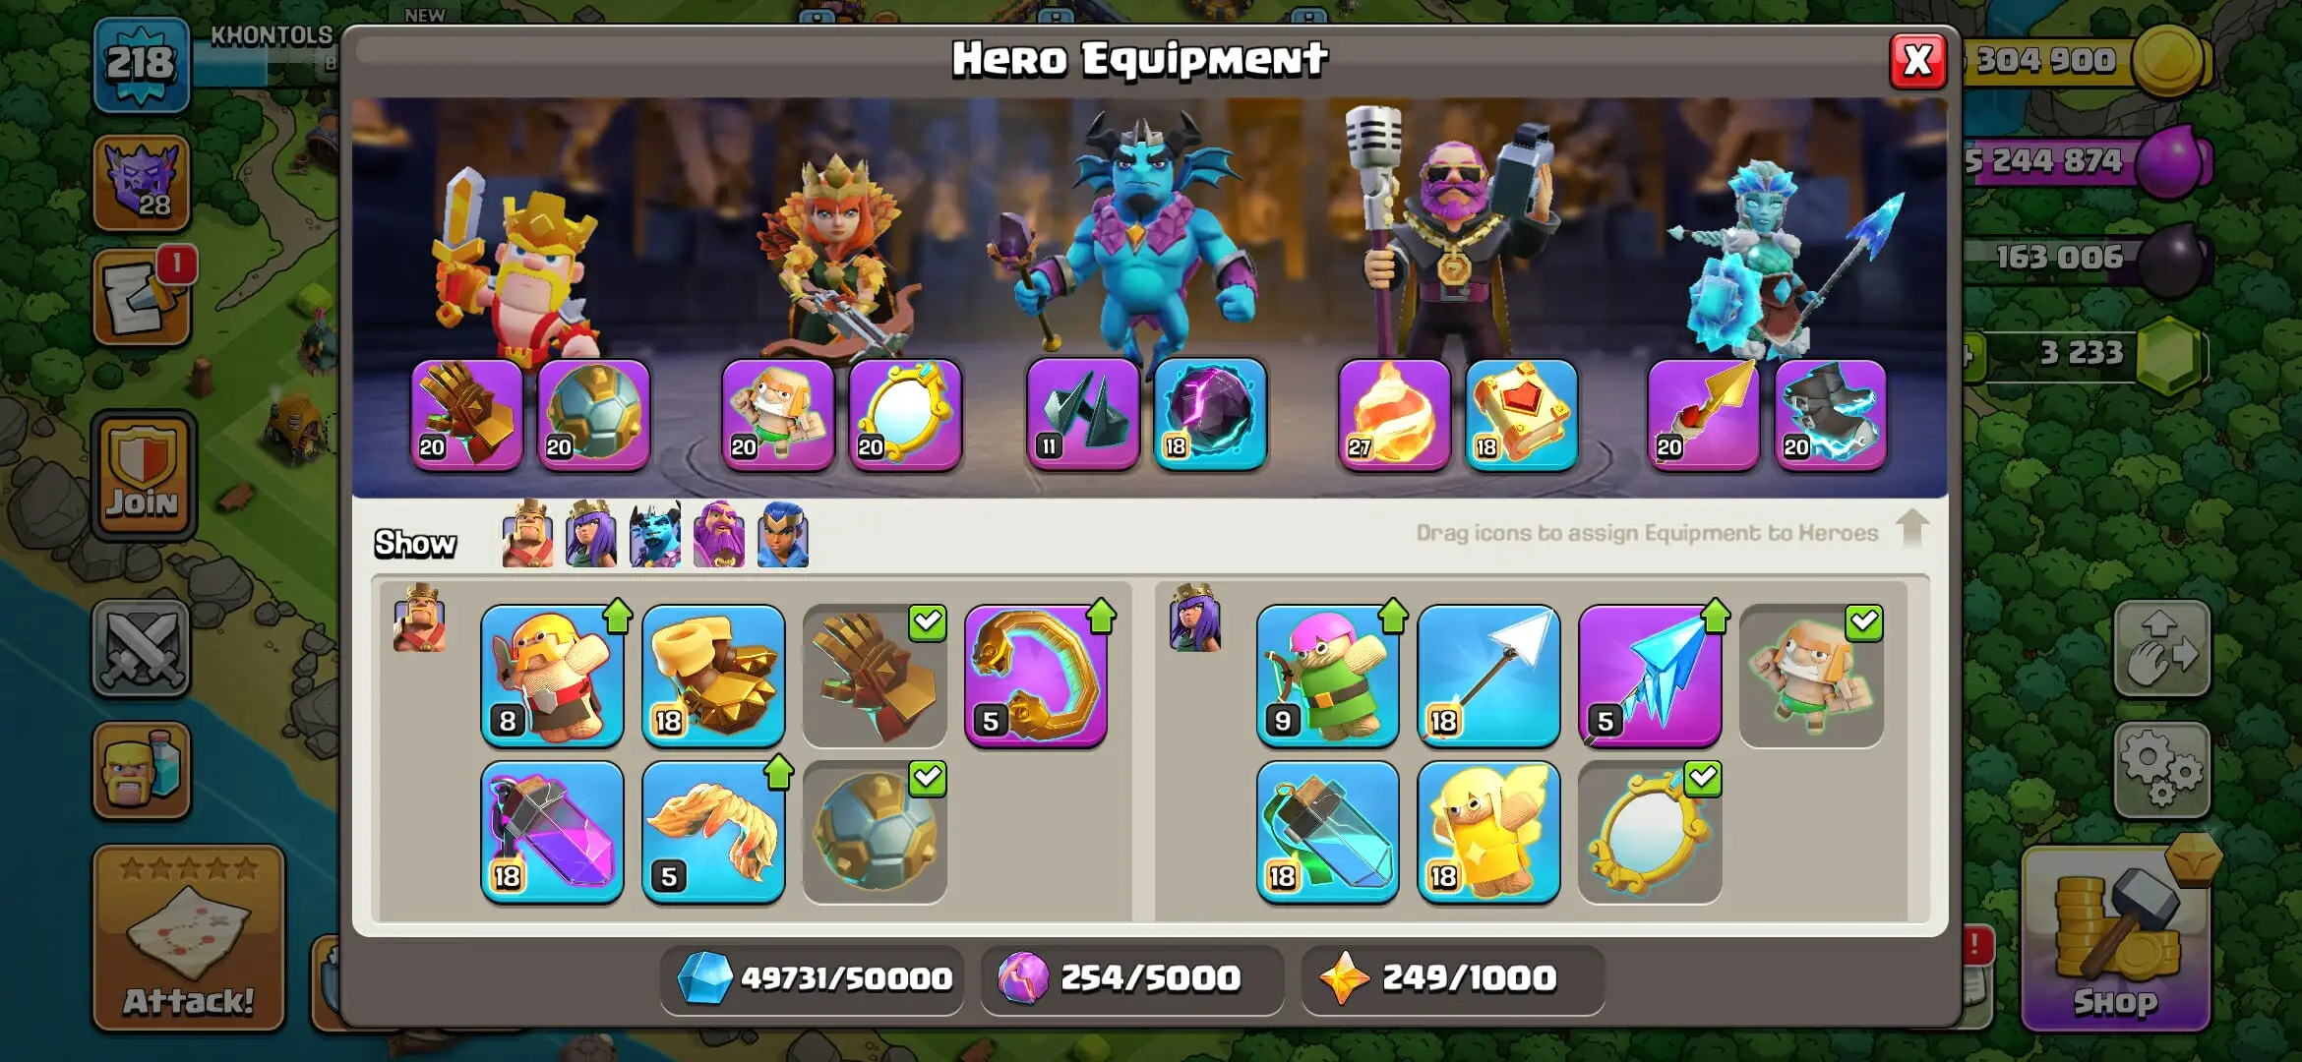Toggle the Minion Prince hero filter

(655, 534)
